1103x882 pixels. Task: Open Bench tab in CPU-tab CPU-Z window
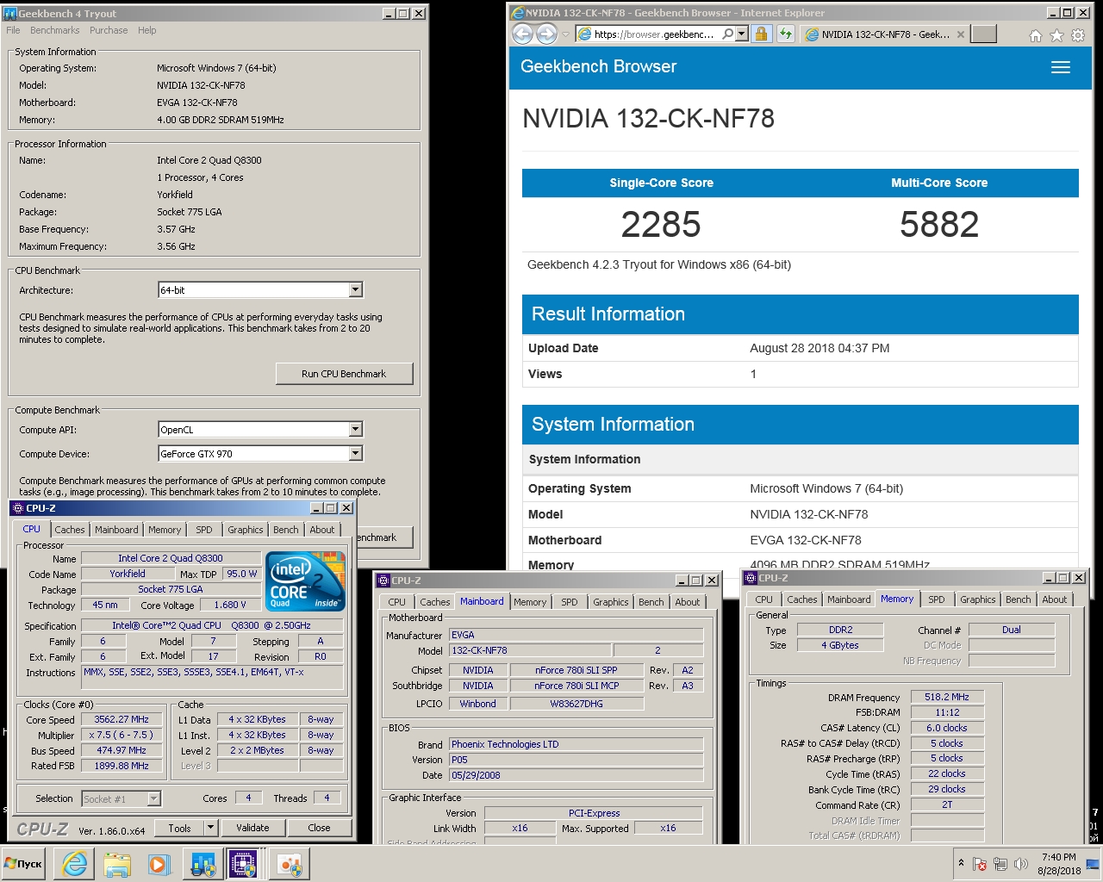tap(286, 530)
